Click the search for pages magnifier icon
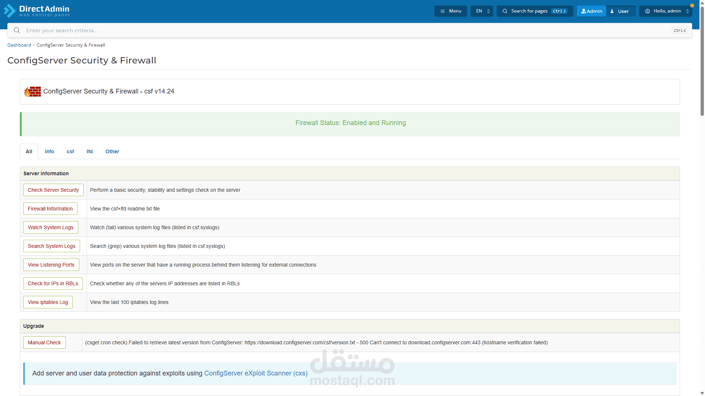Image resolution: width=705 pixels, height=396 pixels. coord(505,11)
